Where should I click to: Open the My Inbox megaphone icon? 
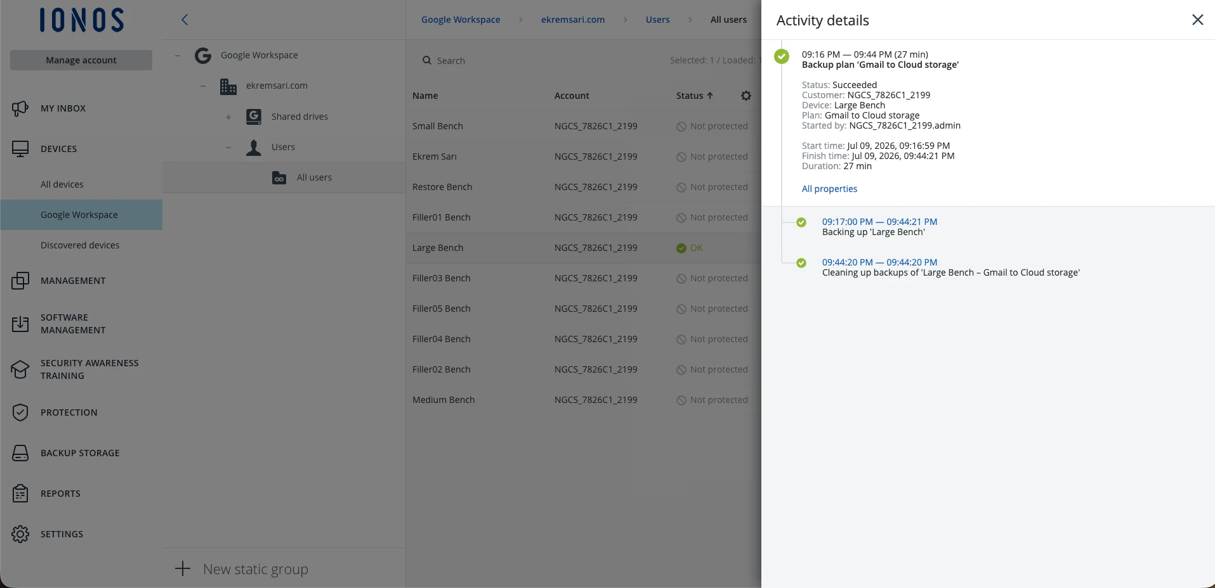20,108
